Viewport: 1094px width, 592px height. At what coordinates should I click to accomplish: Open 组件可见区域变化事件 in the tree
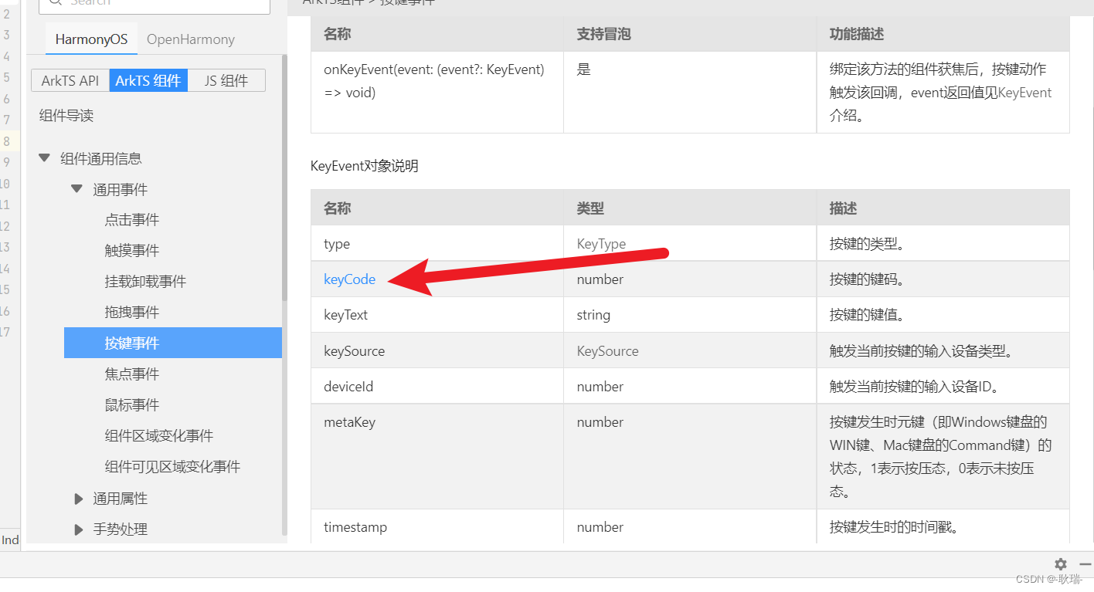(x=172, y=467)
